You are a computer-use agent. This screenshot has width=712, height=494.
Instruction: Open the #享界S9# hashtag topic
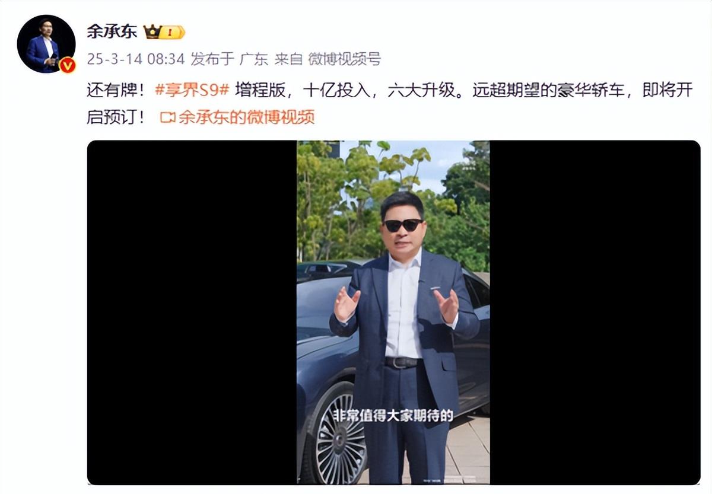[x=191, y=91]
